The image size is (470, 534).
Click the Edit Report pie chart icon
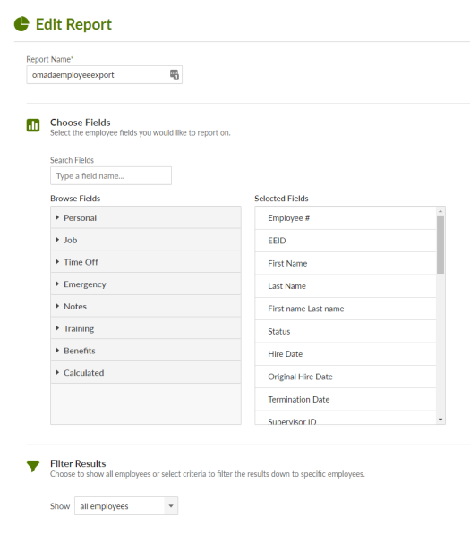pyautogui.click(x=21, y=24)
